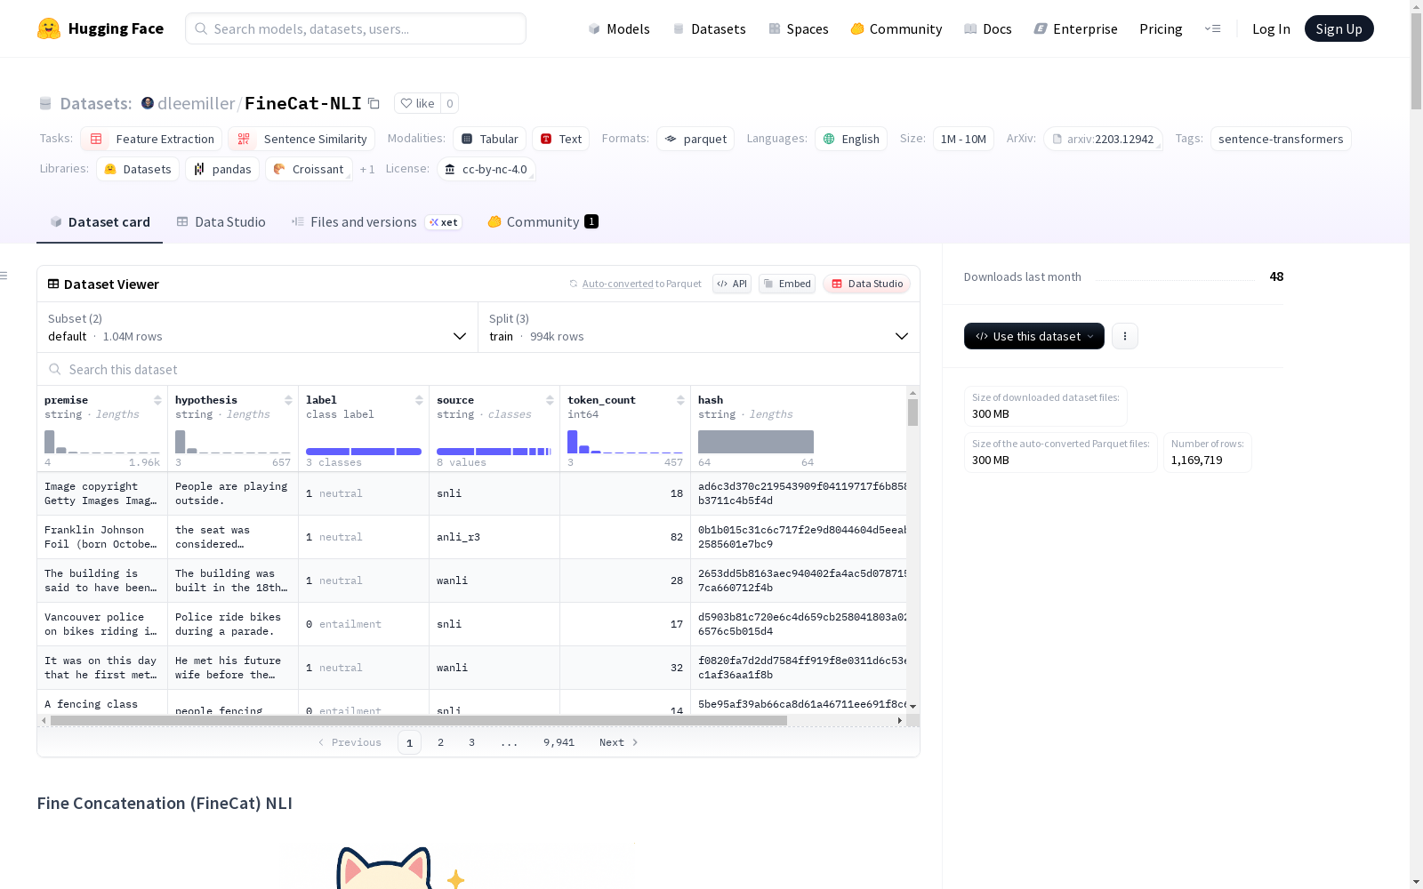Open Datasets in top navigation
Image resolution: width=1423 pixels, height=889 pixels.
[709, 28]
